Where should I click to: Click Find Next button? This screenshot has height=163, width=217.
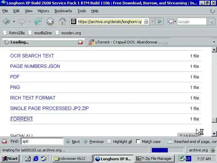click(73, 142)
